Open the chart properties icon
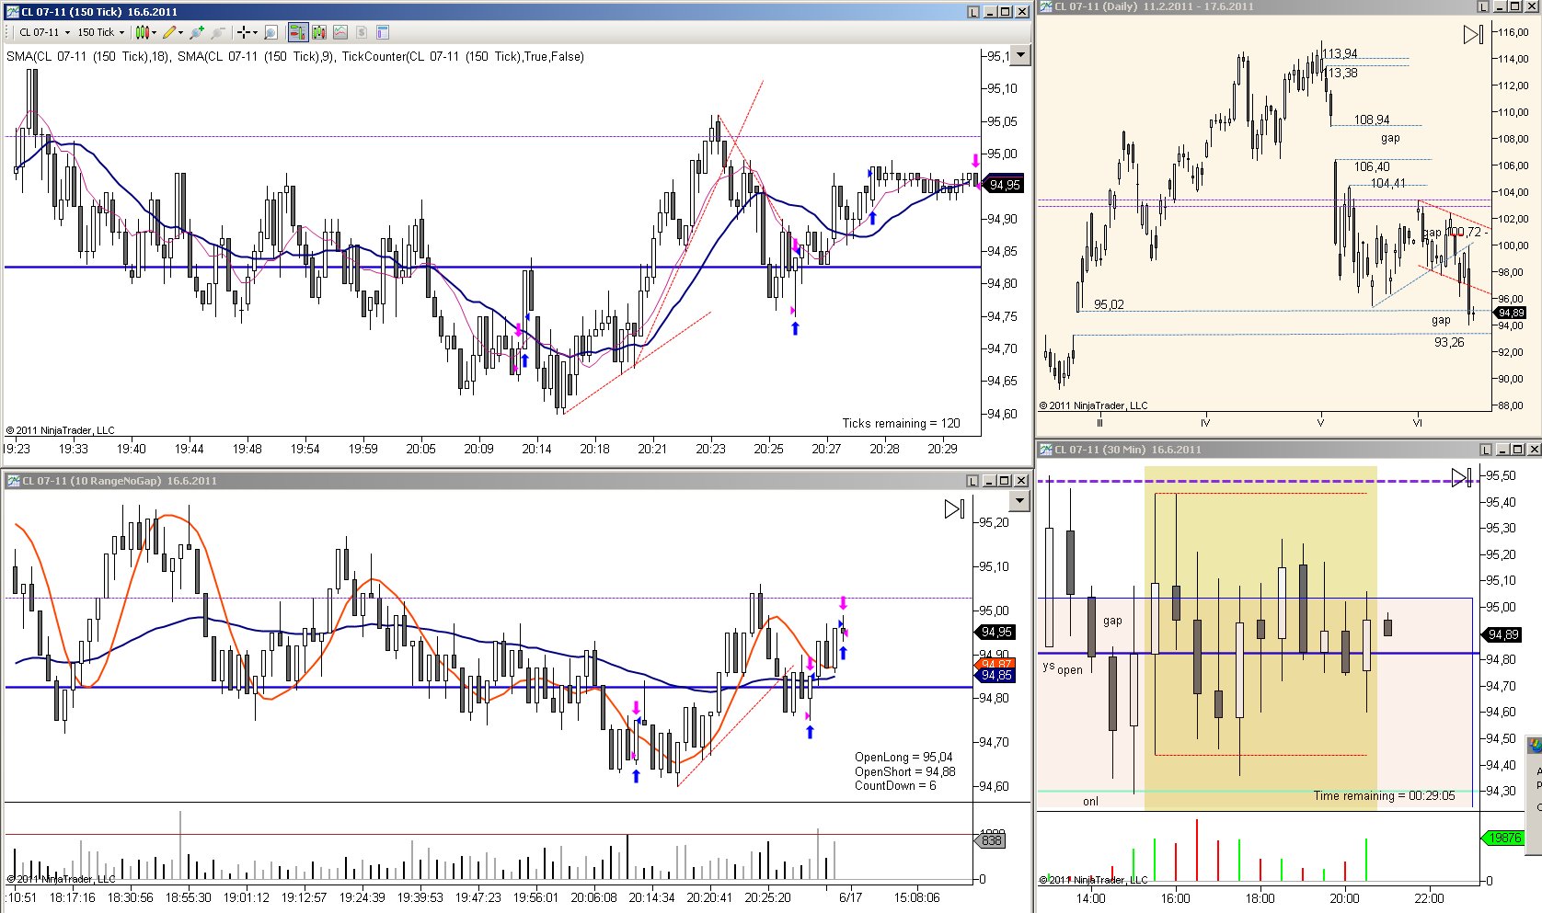Image resolution: width=1542 pixels, height=913 pixels. (383, 32)
